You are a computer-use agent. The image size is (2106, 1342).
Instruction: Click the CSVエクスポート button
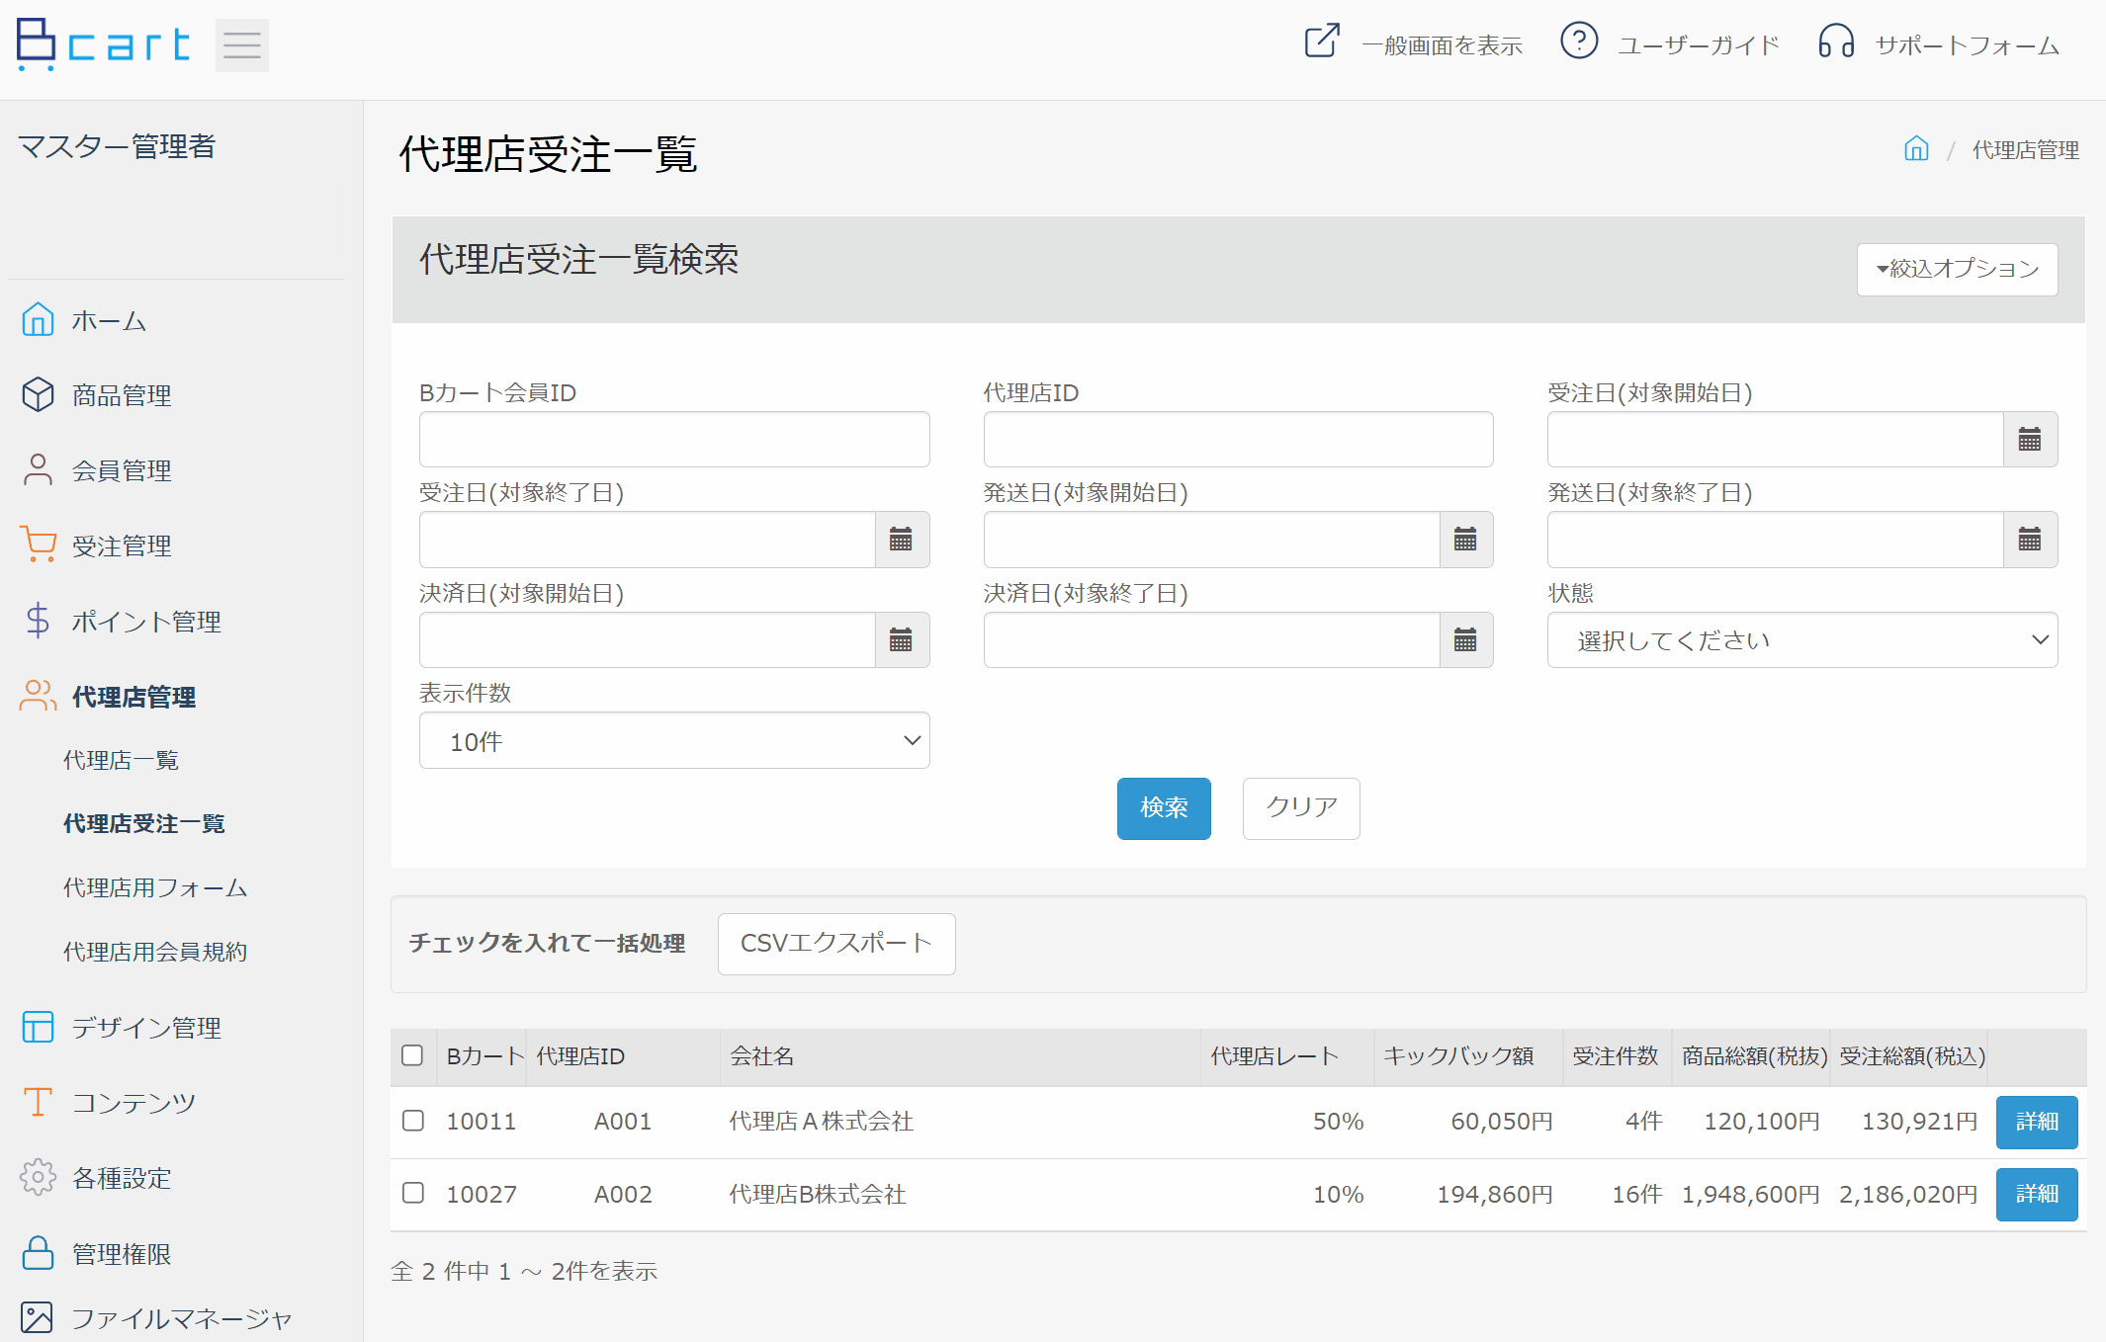click(836, 944)
